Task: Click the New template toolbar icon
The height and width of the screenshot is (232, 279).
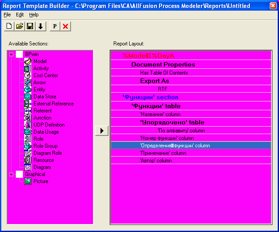Action: (x=9, y=26)
